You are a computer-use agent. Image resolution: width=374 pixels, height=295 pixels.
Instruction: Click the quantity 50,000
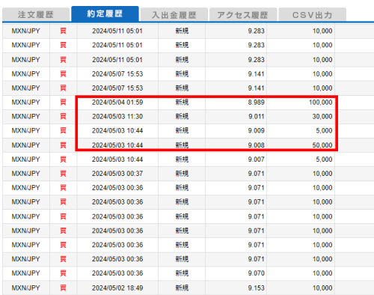coord(322,145)
